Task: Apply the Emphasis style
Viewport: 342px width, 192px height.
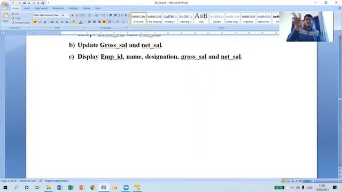Action: point(248,18)
